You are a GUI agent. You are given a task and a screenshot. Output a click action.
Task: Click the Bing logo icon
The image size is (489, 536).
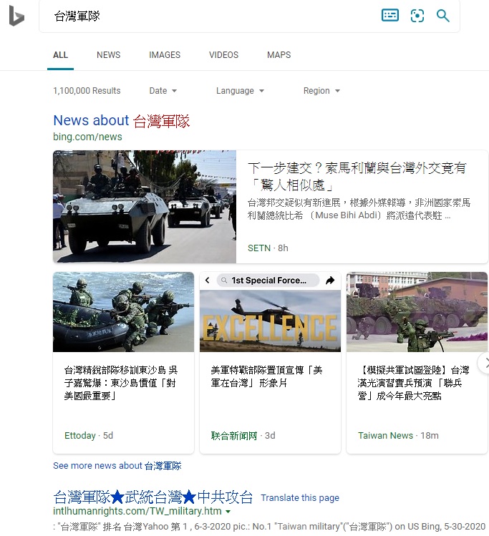pyautogui.click(x=16, y=16)
